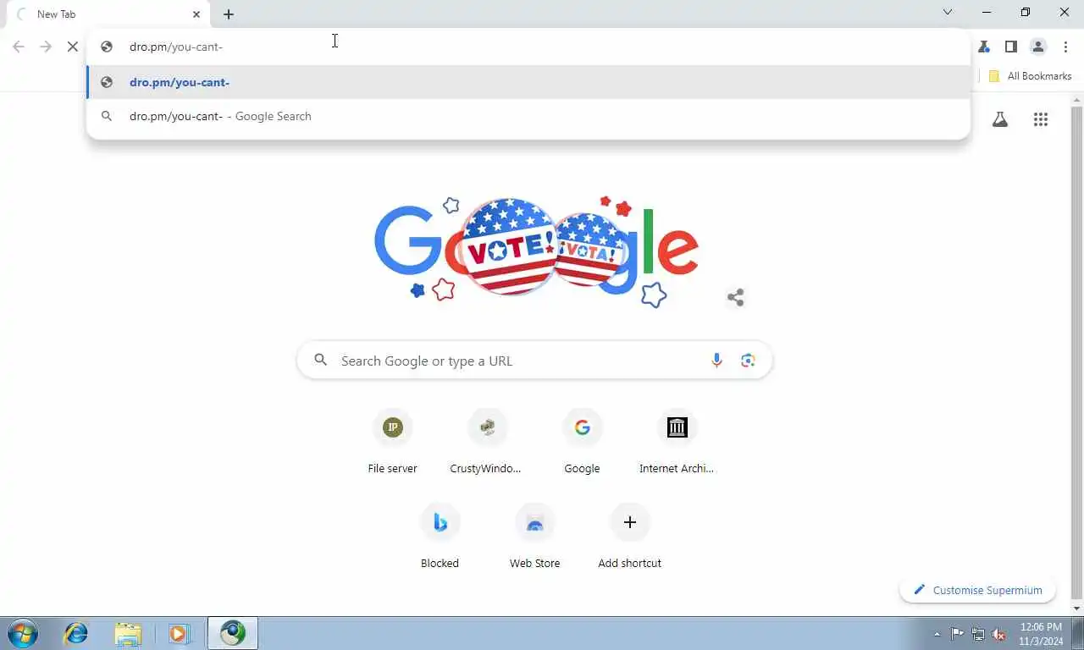The image size is (1084, 650).
Task: Open the network tray icon
Action: [978, 634]
